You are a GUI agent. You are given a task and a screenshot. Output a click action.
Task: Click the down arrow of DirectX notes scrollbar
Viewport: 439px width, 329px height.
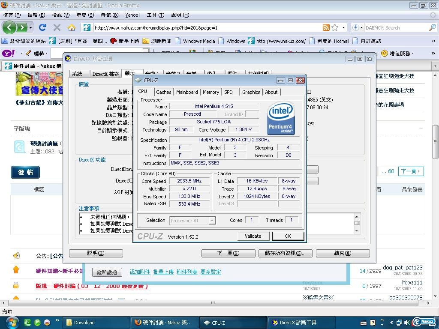coord(357,231)
